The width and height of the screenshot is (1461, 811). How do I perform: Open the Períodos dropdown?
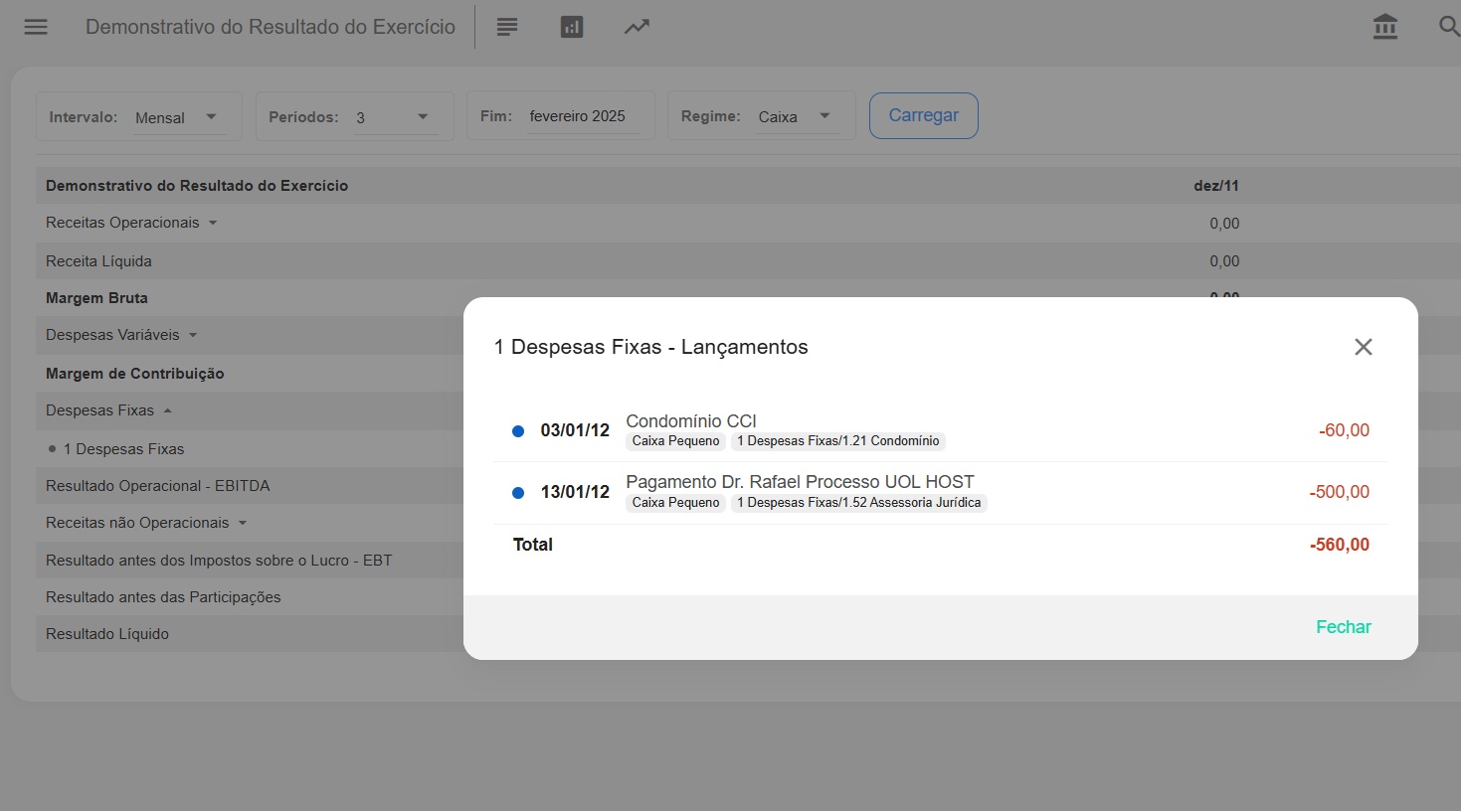point(393,117)
